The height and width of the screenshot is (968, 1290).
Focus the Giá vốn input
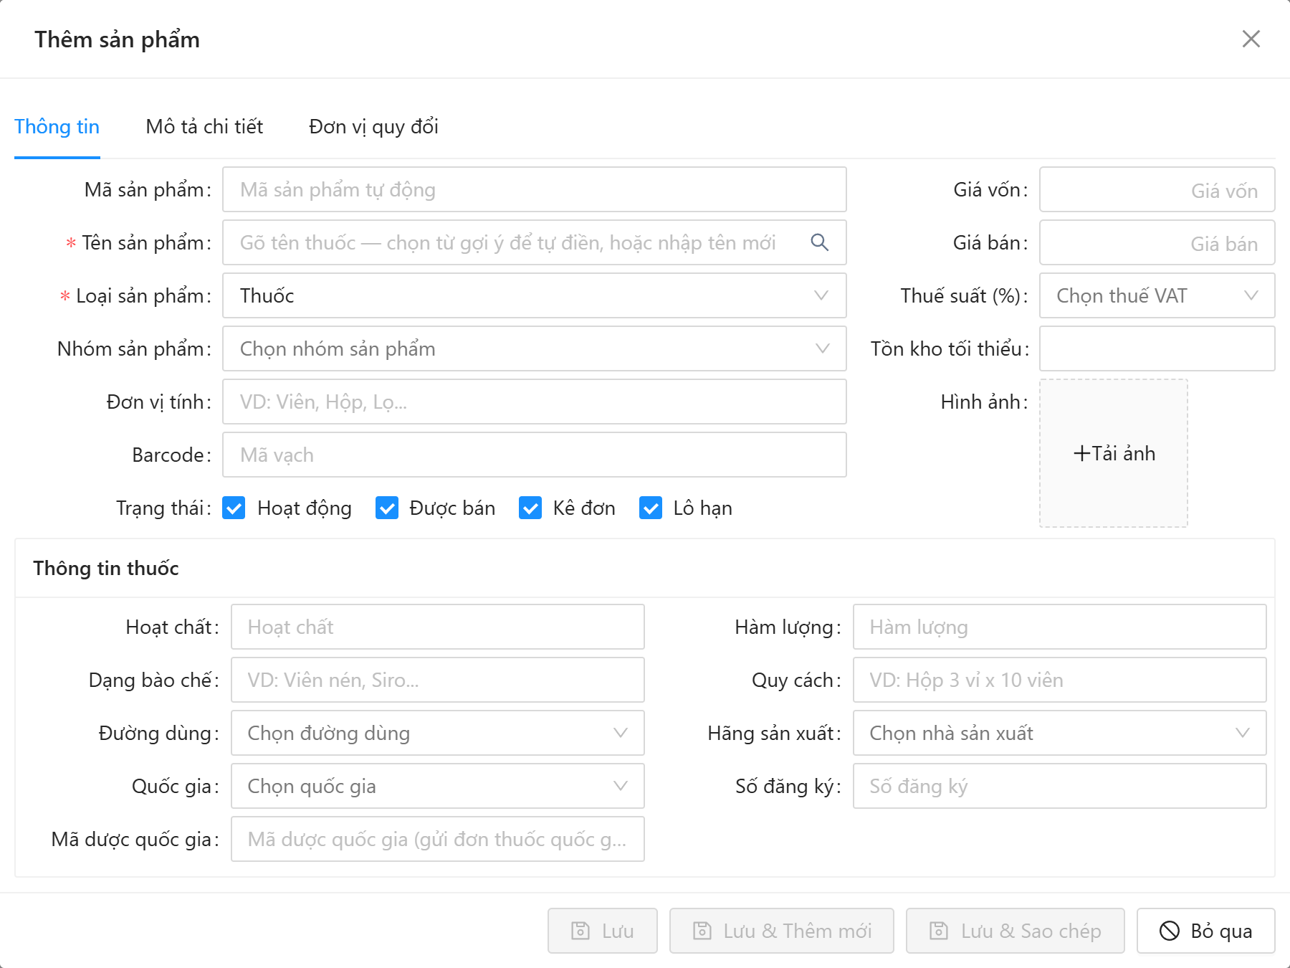pyautogui.click(x=1157, y=189)
